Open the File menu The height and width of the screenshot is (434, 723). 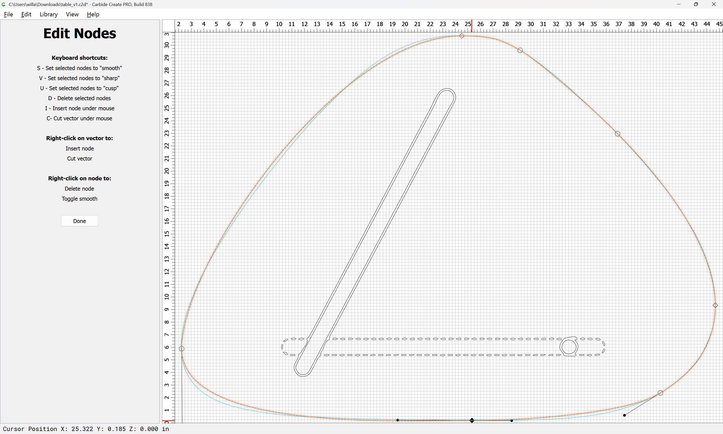pyautogui.click(x=8, y=14)
